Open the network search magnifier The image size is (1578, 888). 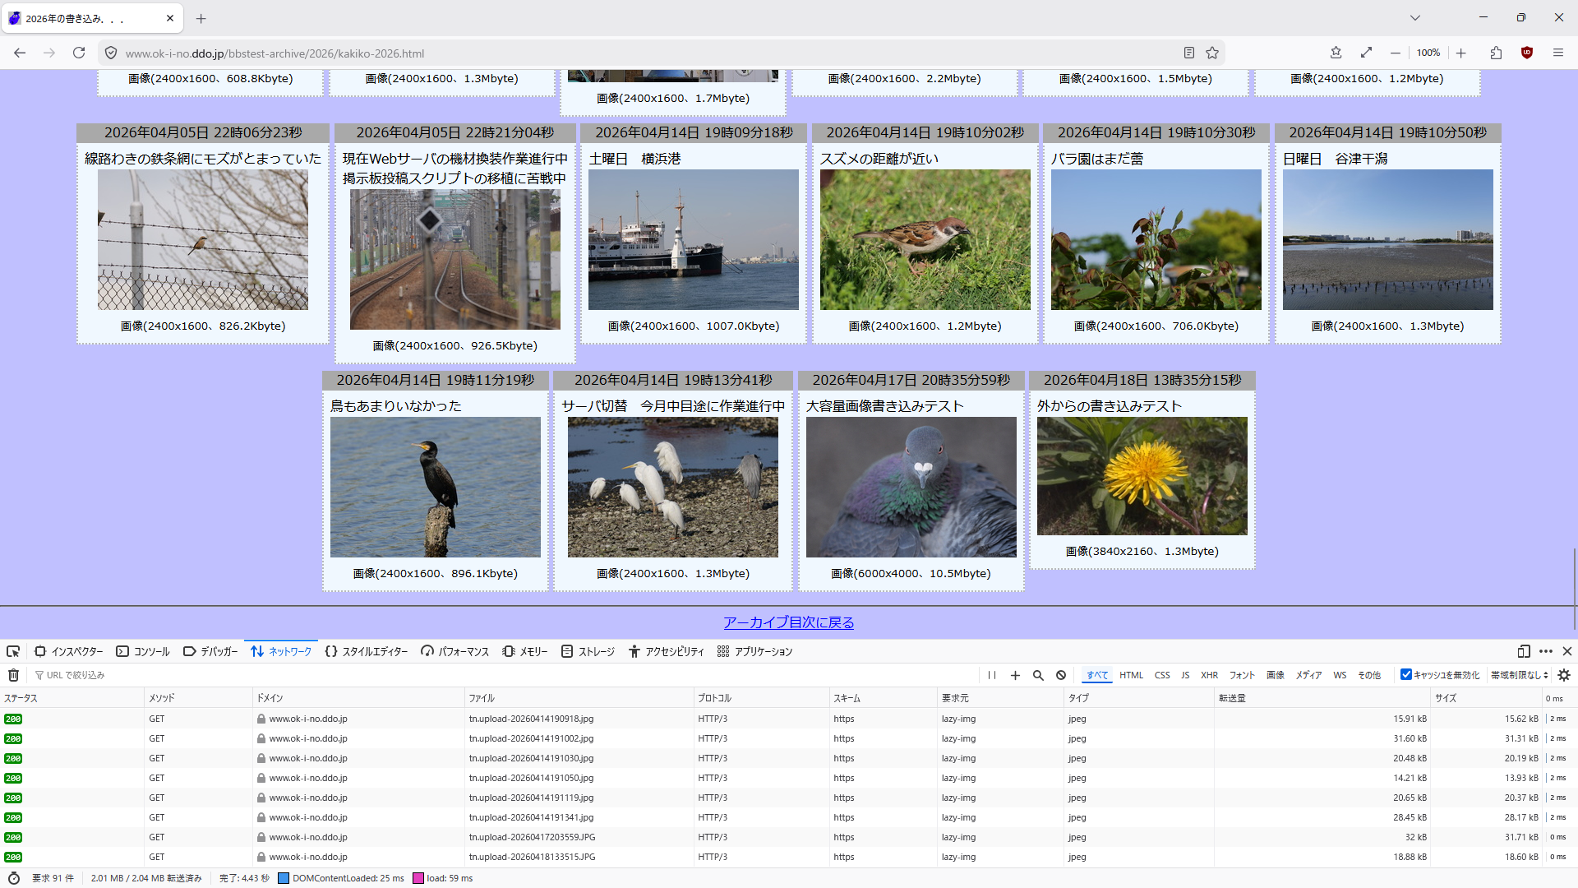[1038, 675]
